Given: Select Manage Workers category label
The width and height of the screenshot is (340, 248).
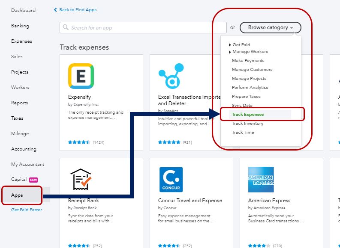Looking at the screenshot, I should tap(250, 51).
